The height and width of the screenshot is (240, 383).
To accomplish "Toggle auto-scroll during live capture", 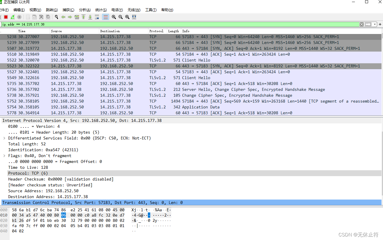I will point(97,17).
